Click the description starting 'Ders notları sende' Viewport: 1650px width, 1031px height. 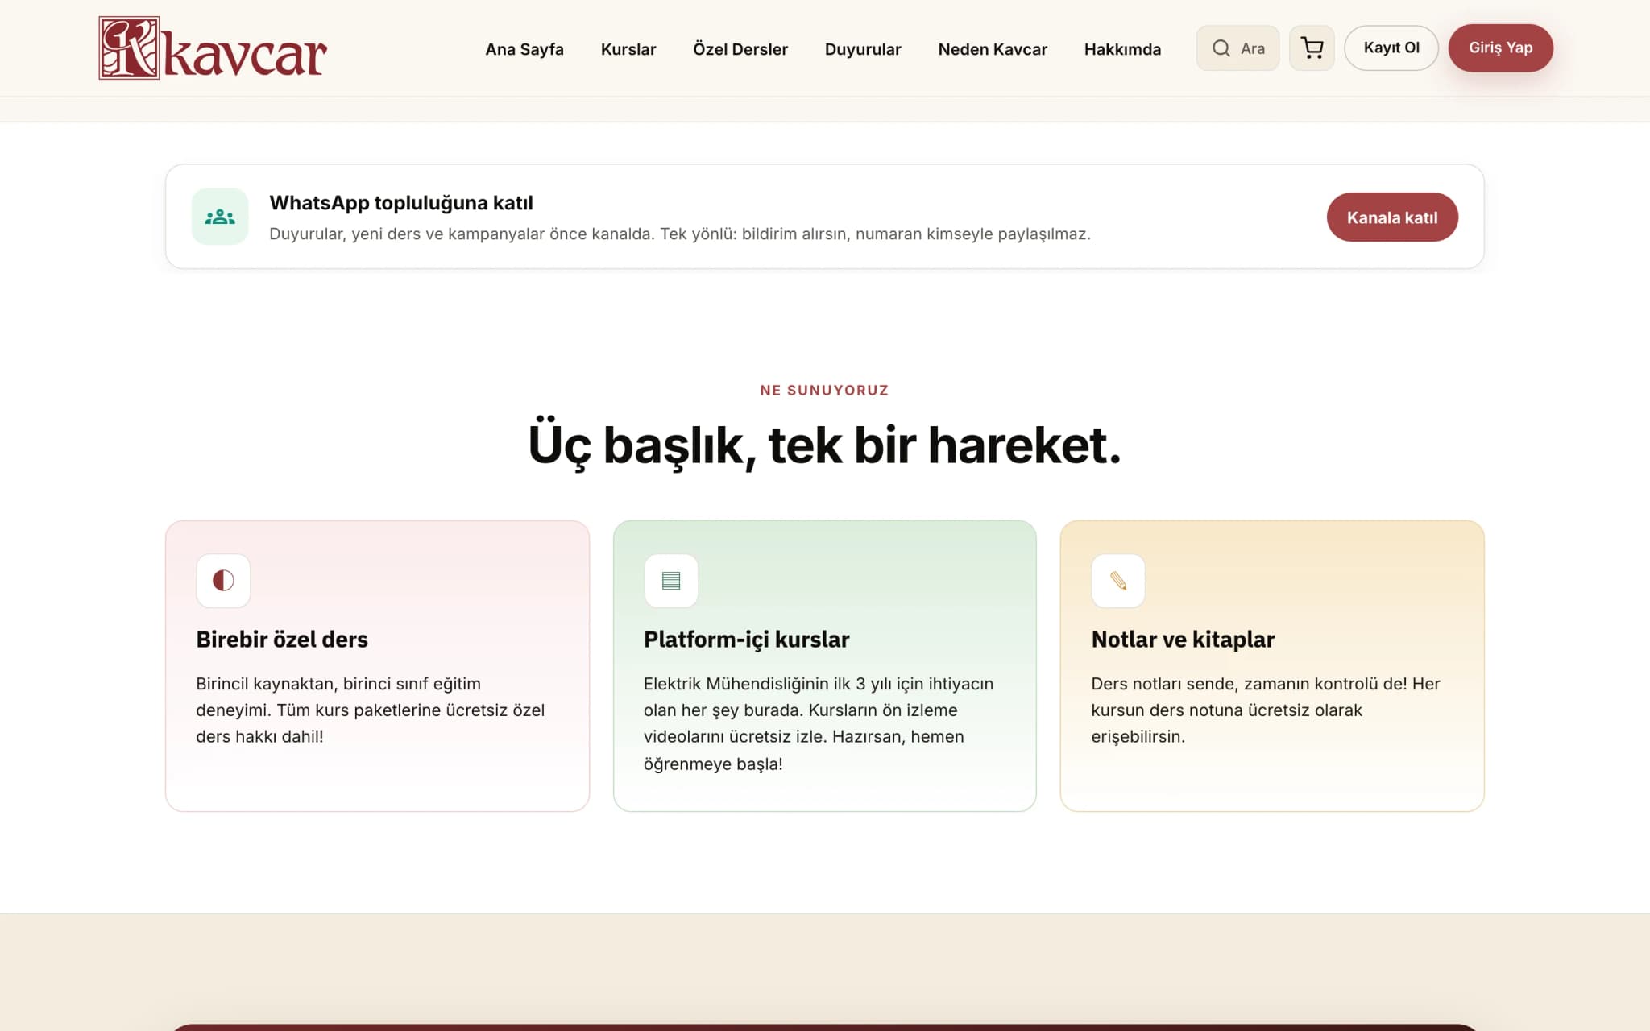1266,710
